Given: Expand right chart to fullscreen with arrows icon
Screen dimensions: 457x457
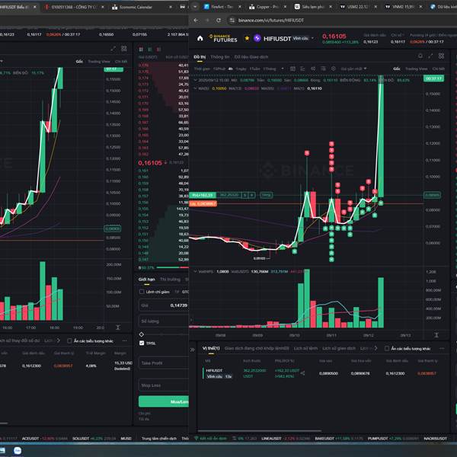Looking at the screenshot, I should coord(430,56).
